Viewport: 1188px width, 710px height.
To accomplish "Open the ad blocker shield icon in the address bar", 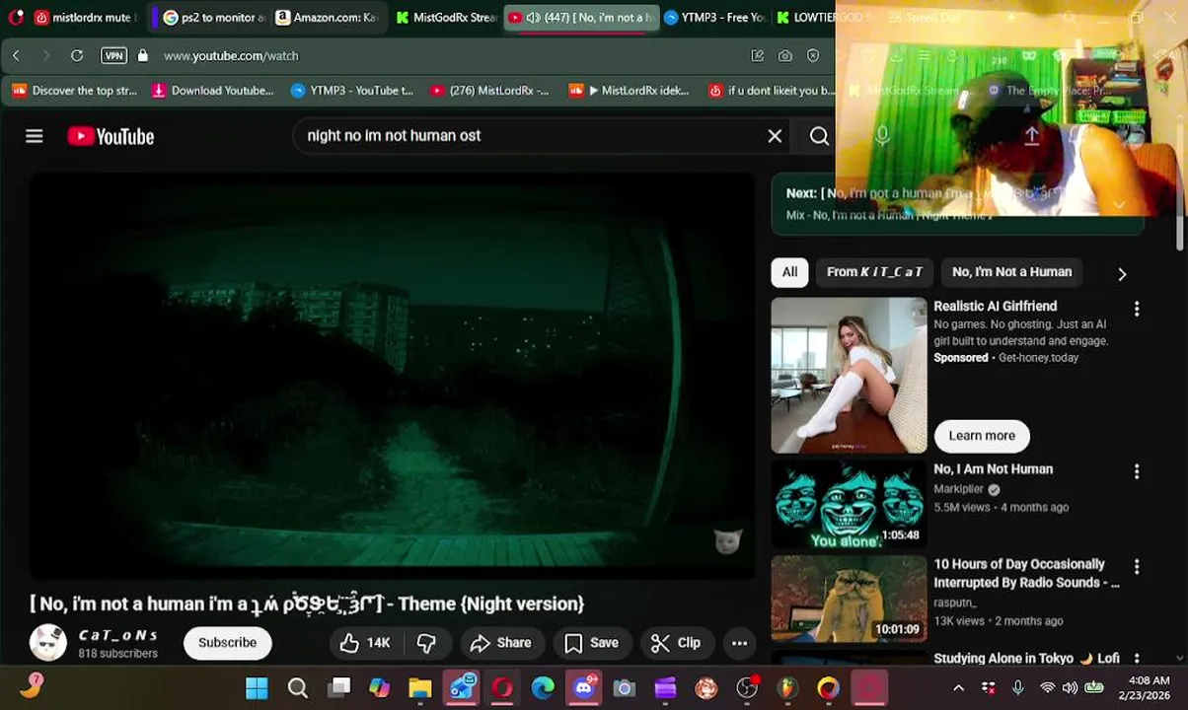I will (813, 56).
